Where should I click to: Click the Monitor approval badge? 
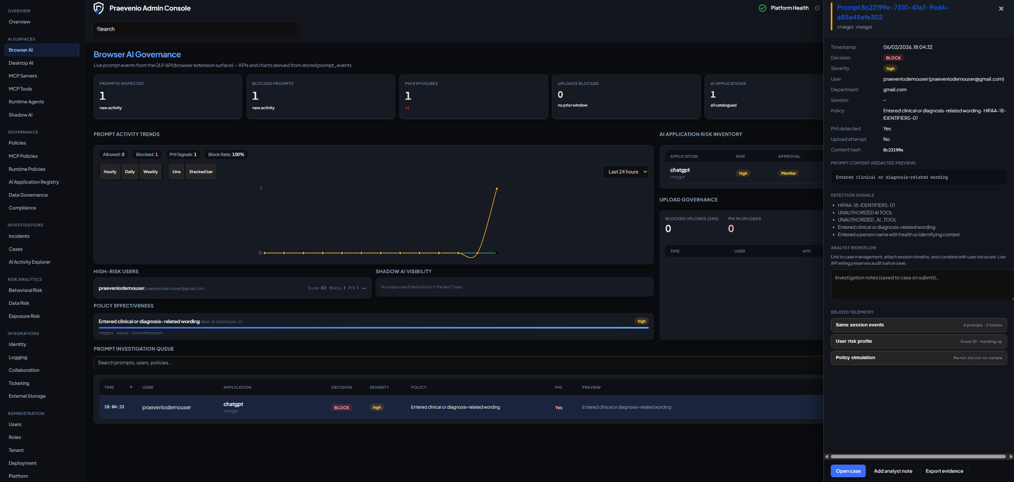788,173
